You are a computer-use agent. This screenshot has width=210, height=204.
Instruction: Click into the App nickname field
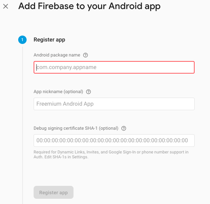pyautogui.click(x=114, y=104)
